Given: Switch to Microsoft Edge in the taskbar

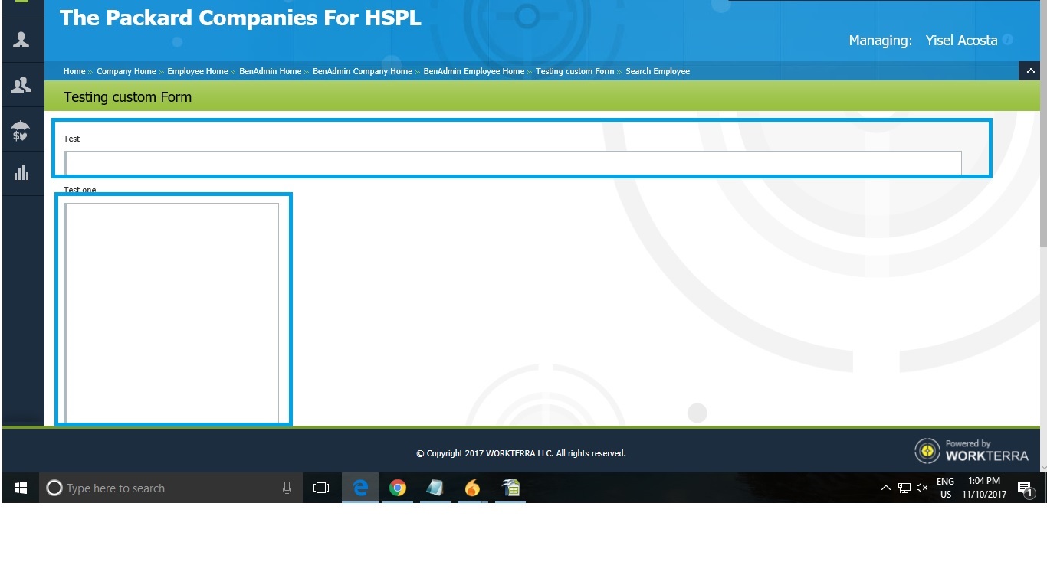Looking at the screenshot, I should pos(359,488).
